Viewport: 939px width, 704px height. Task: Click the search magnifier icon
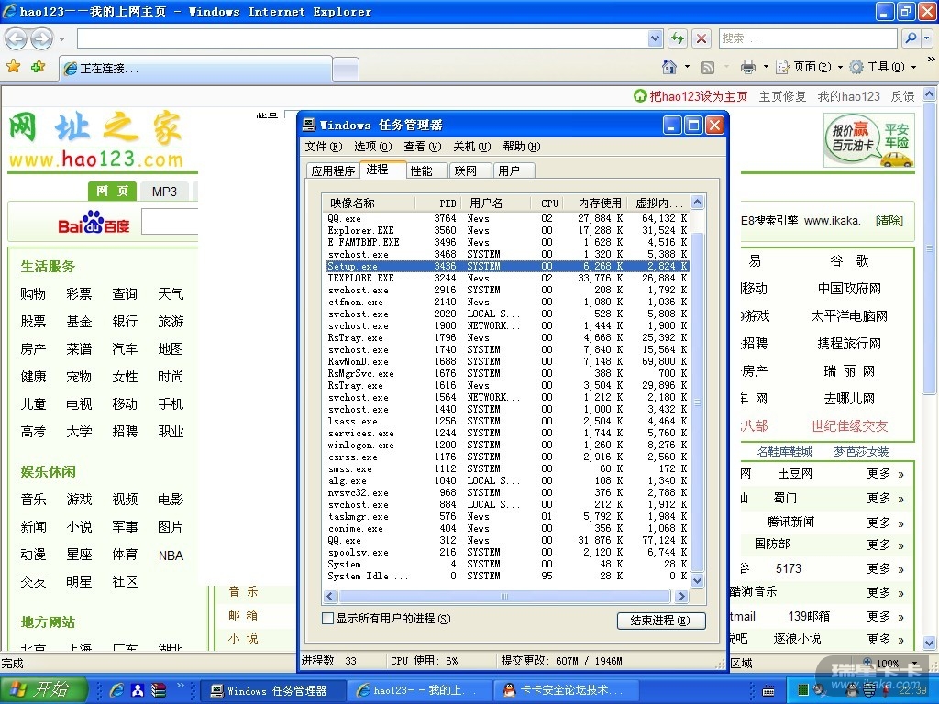pyautogui.click(x=911, y=38)
